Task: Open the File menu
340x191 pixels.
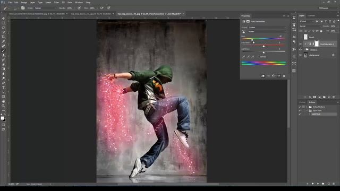Action: [10, 2]
